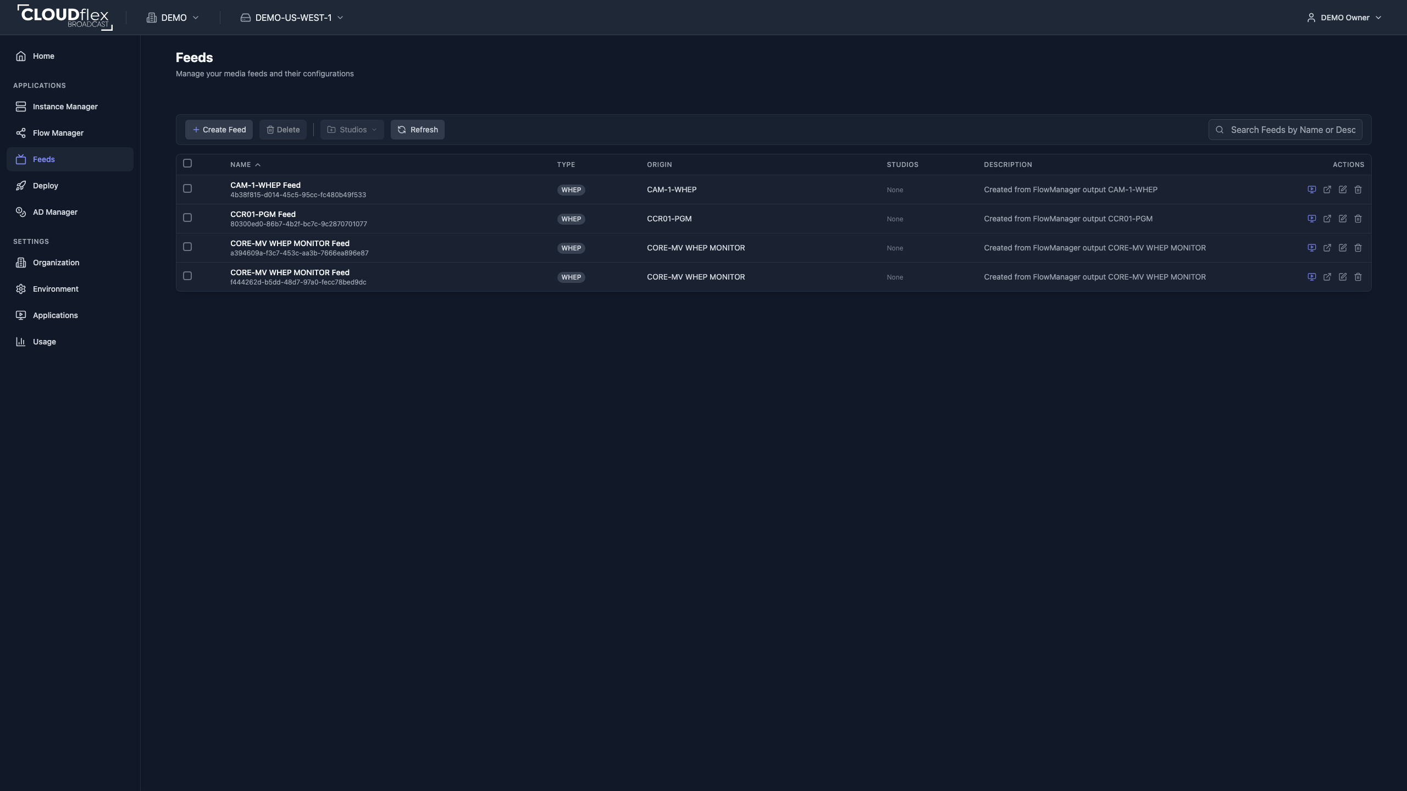Preview the CAM-1-WHEP Feed in player
Image resolution: width=1407 pixels, height=791 pixels.
coord(1311,190)
